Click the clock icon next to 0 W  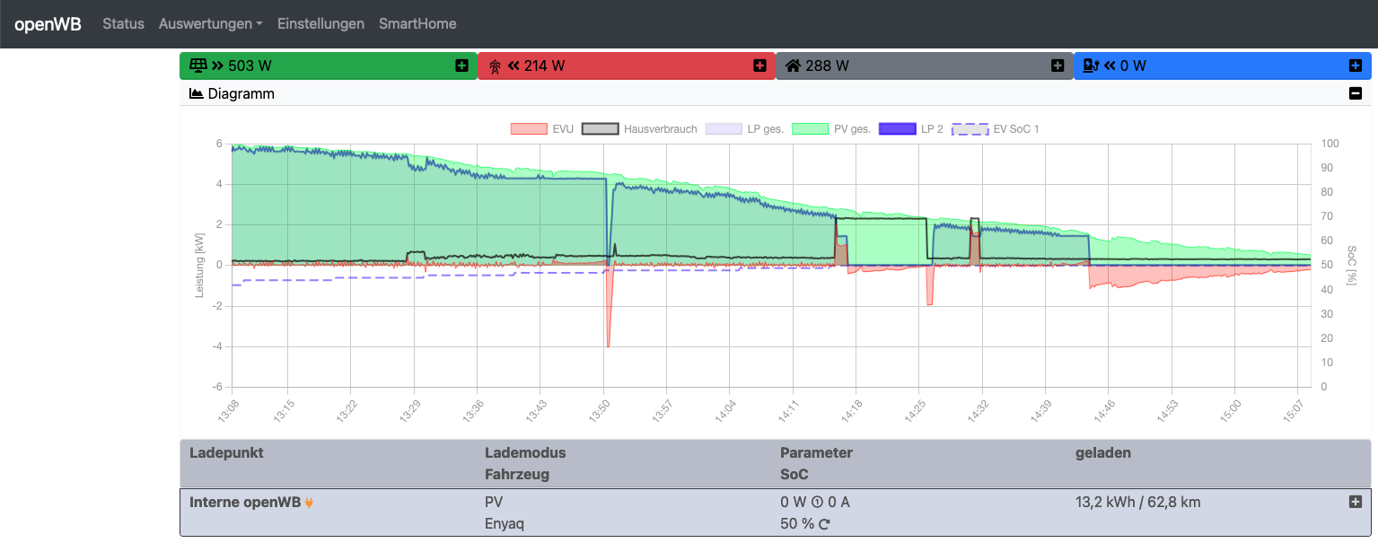pos(817,503)
